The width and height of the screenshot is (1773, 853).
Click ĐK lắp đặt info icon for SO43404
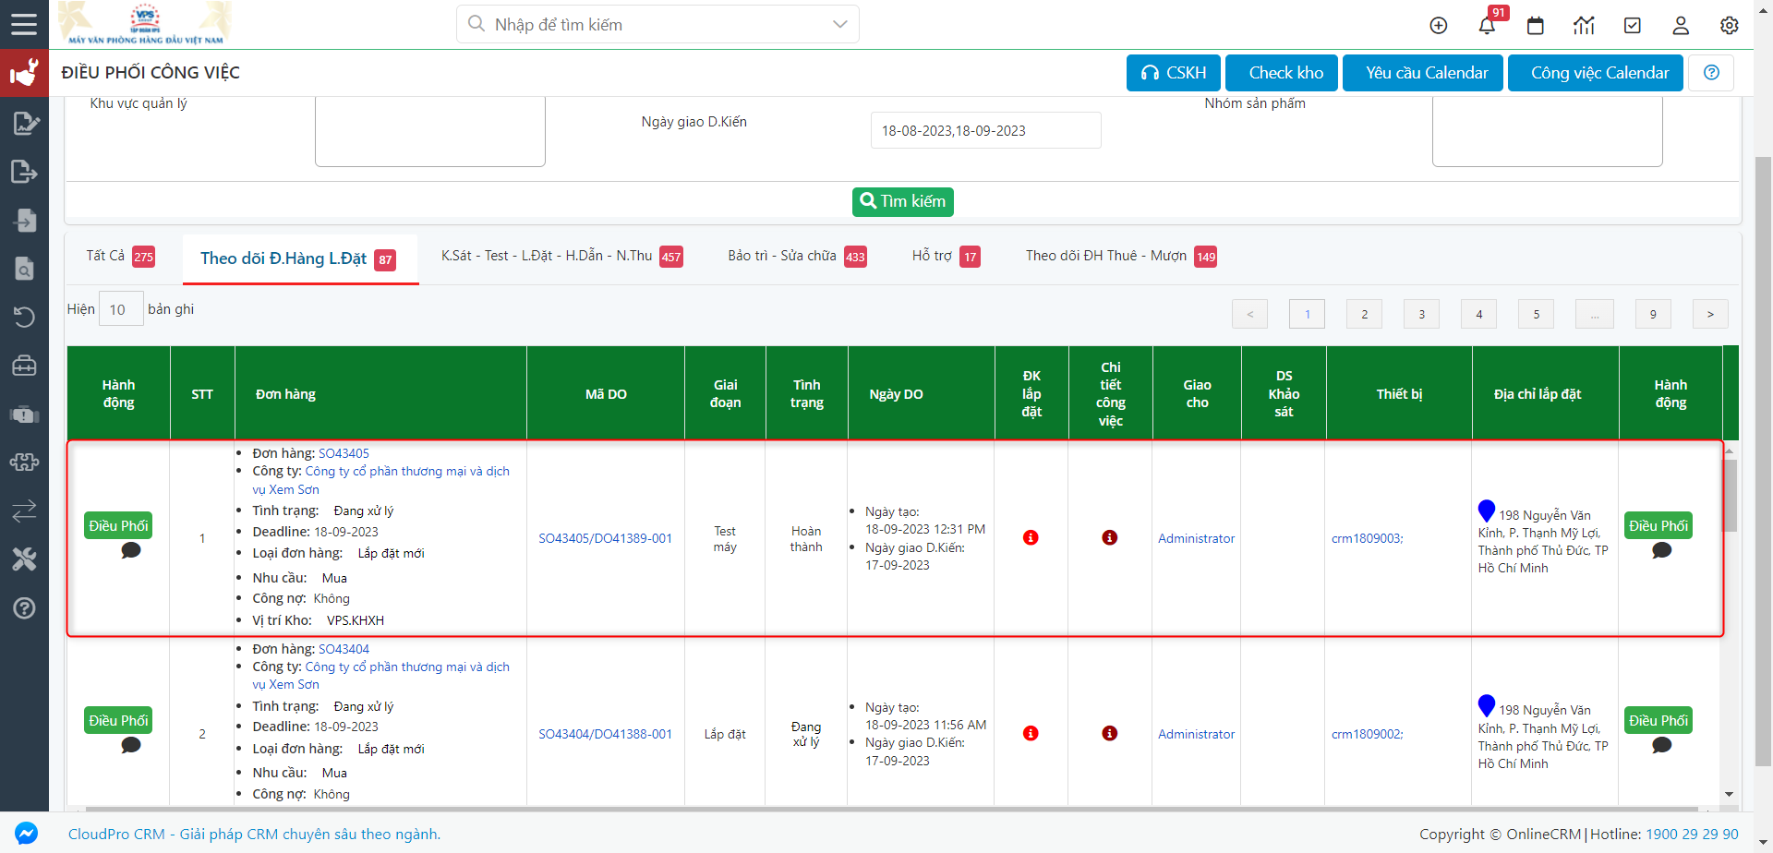tap(1031, 733)
